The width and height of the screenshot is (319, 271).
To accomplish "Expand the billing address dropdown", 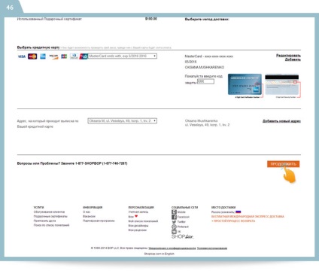I will click(123, 121).
